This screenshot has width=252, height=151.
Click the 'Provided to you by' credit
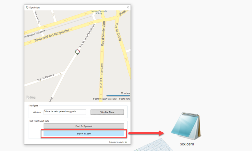[x=118, y=142]
